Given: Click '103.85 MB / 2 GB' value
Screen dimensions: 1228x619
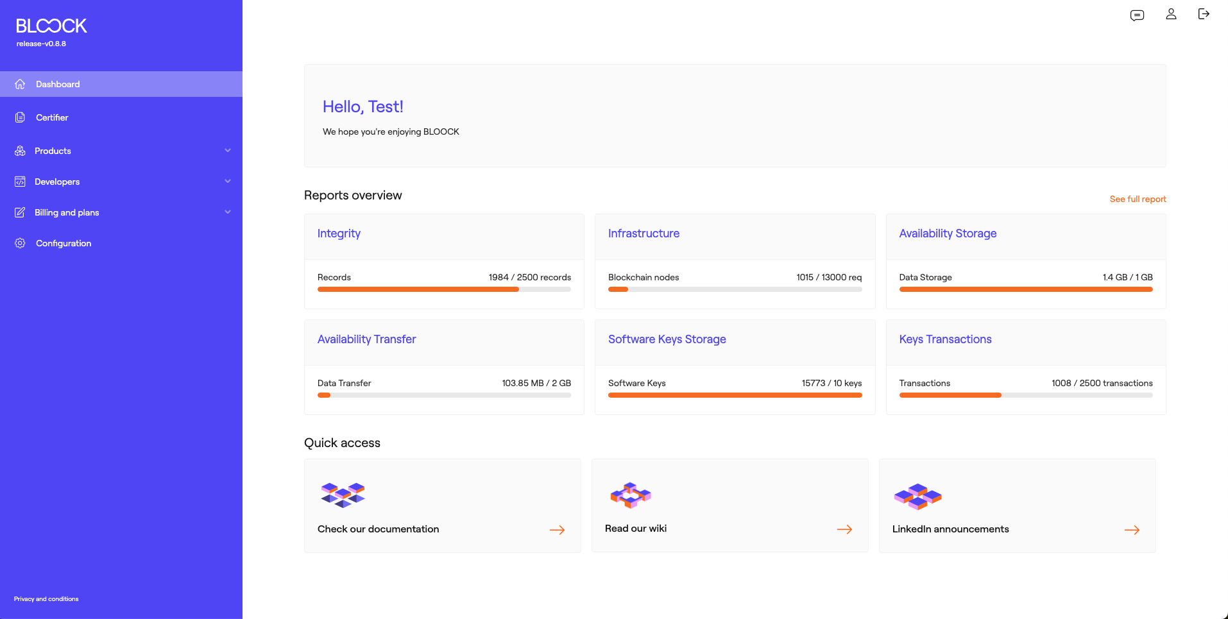Looking at the screenshot, I should [x=536, y=383].
